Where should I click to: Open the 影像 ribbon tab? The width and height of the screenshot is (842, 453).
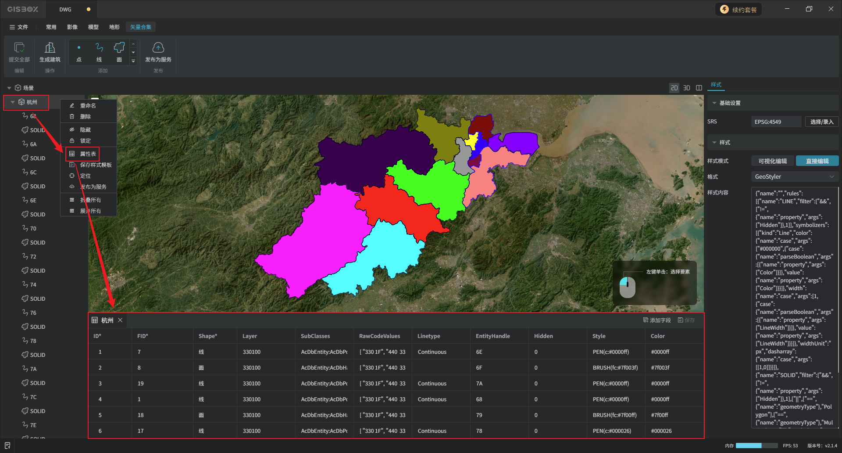(x=72, y=27)
